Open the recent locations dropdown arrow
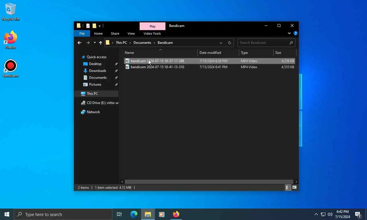The height and width of the screenshot is (220, 367). [x=95, y=43]
